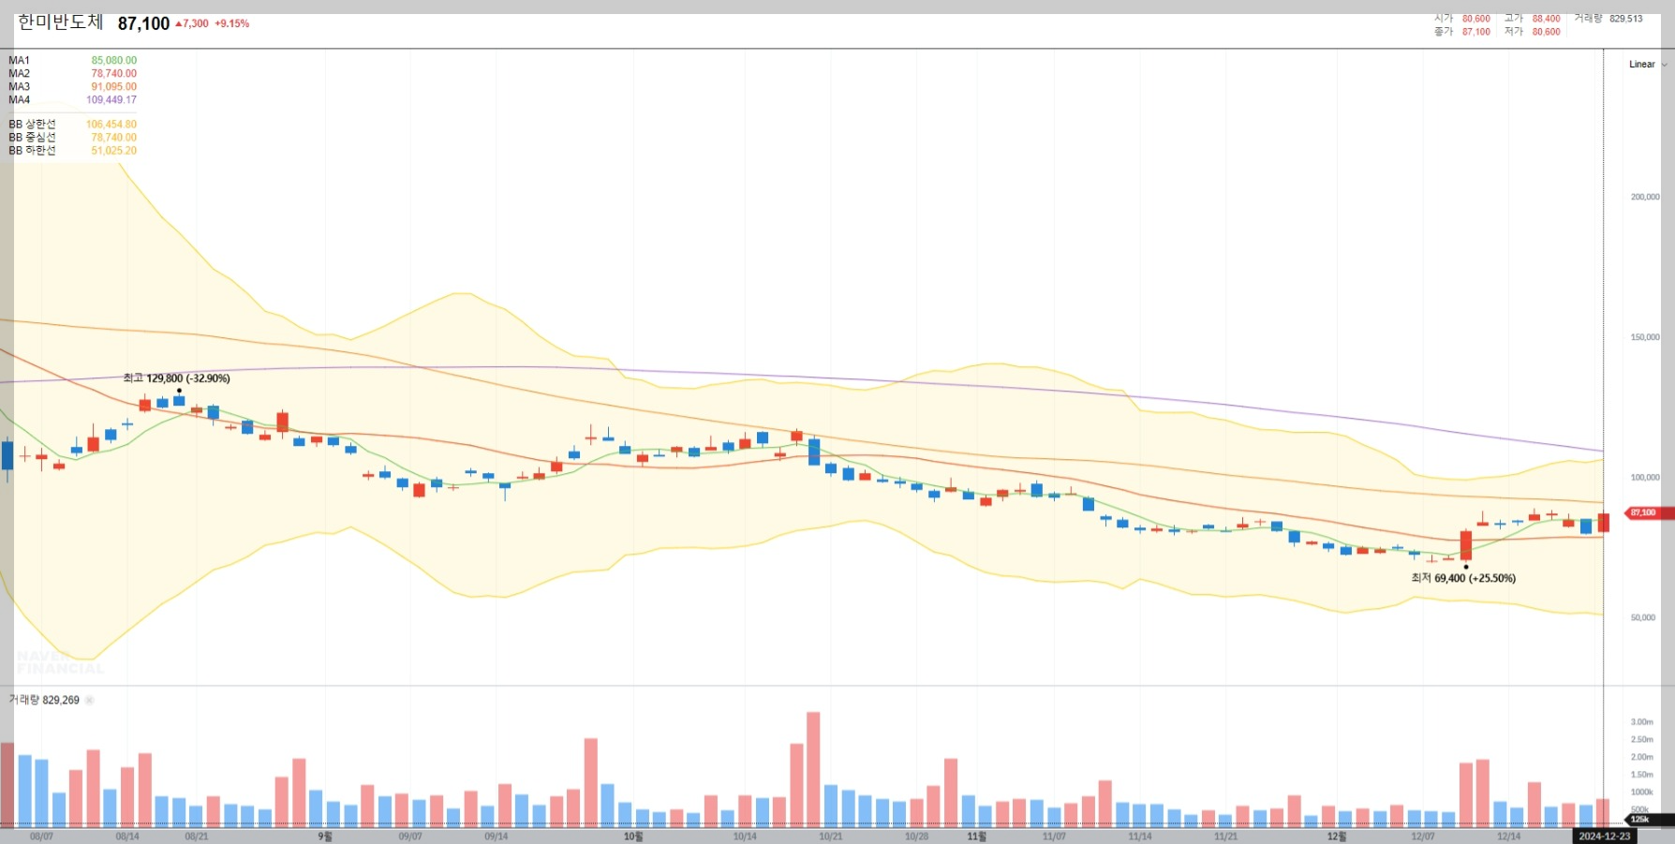The height and width of the screenshot is (844, 1675).
Task: Click the 200,000 price axis label
Action: 1645,197
